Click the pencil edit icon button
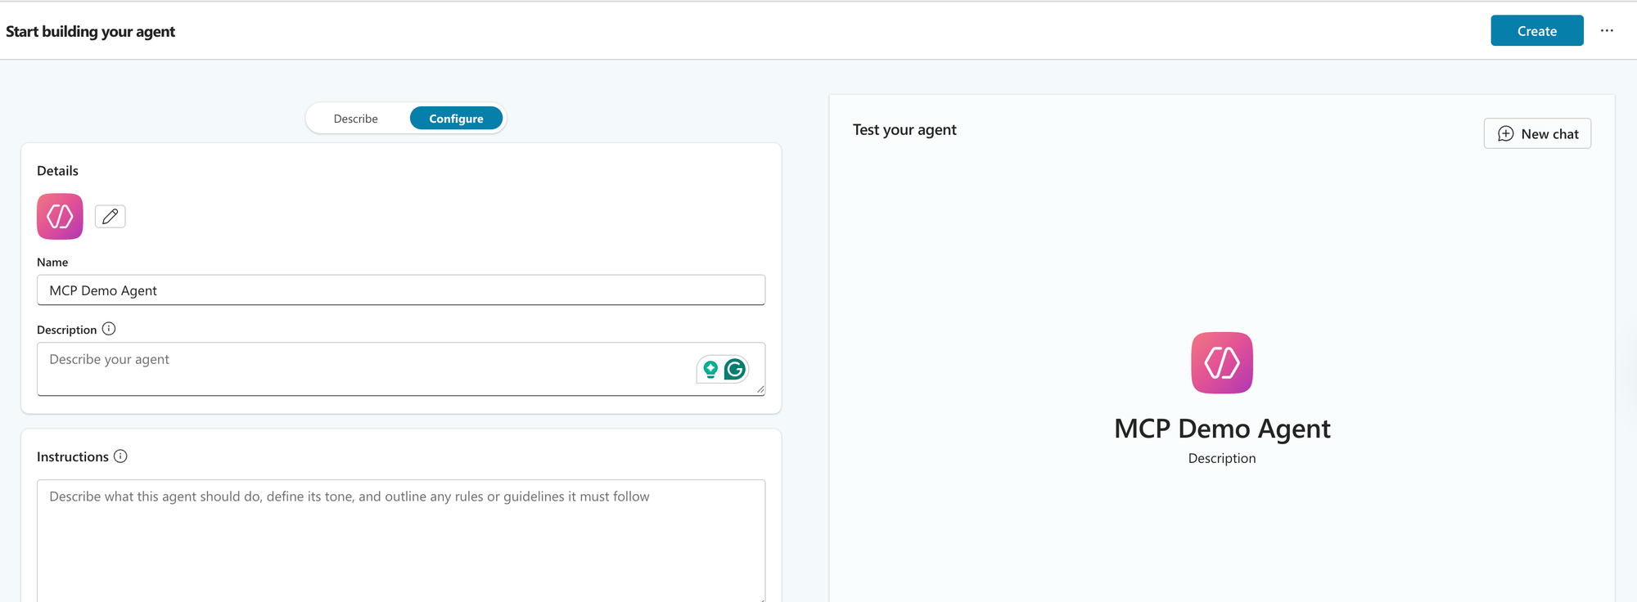 coord(110,217)
